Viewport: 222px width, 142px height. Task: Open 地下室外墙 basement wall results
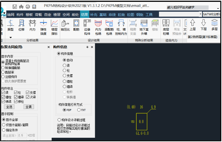[144, 27]
